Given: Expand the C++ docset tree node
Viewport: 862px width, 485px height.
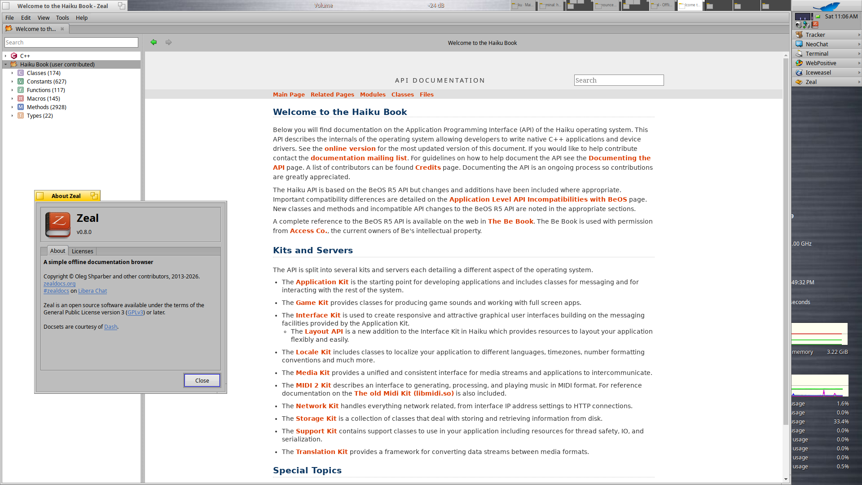Looking at the screenshot, I should pos(5,56).
